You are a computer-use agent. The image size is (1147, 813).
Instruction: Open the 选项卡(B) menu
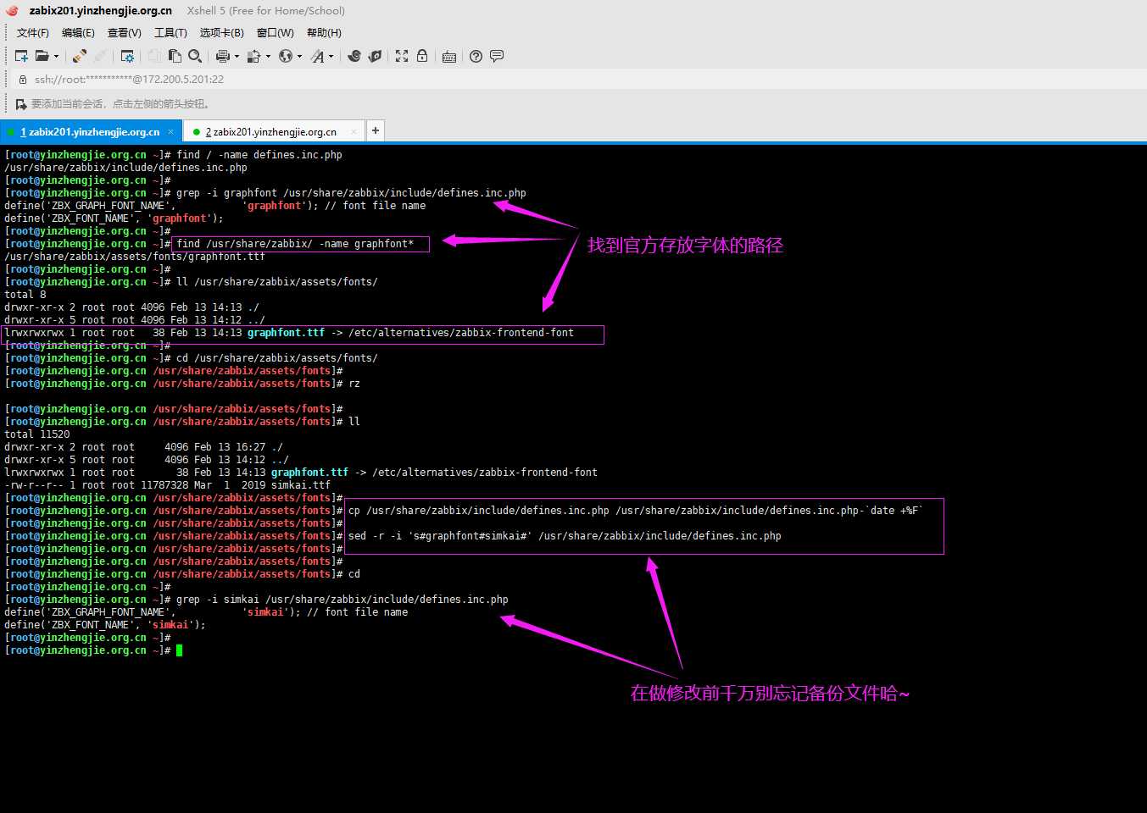pyautogui.click(x=221, y=33)
